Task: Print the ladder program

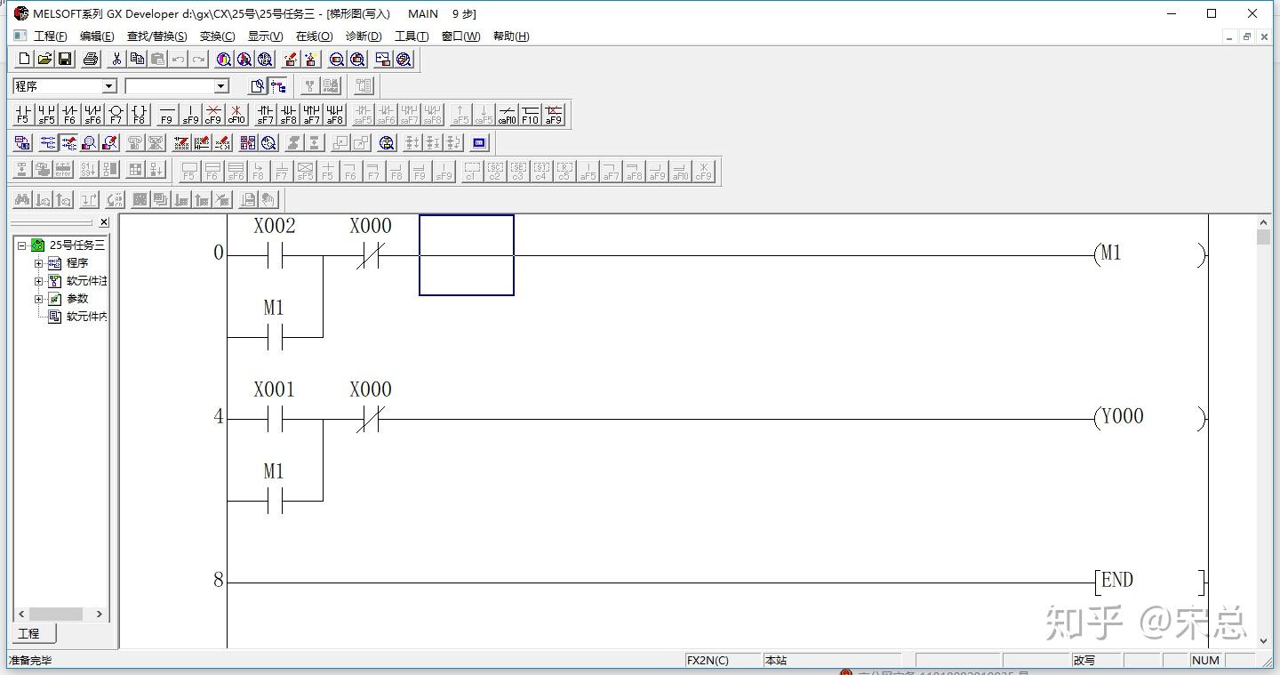Action: tap(90, 59)
